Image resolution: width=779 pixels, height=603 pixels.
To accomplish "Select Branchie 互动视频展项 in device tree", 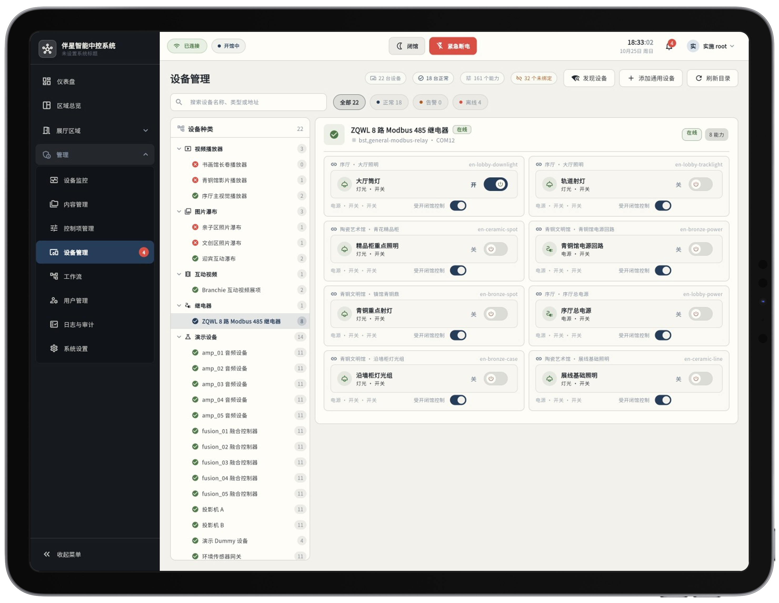I will coord(240,290).
